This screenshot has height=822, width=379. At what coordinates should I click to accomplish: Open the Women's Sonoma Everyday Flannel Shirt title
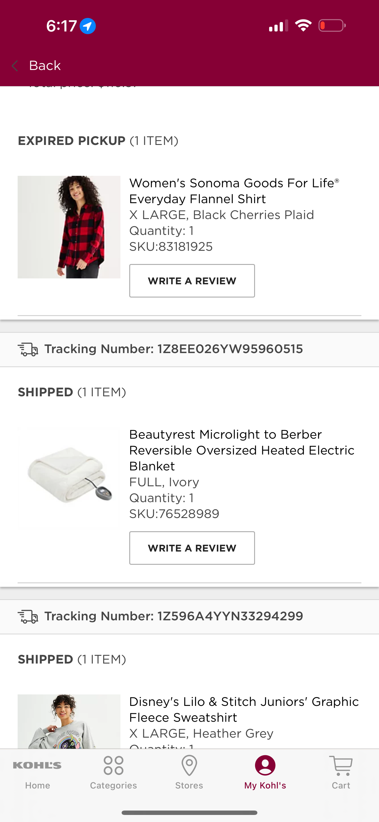click(x=234, y=191)
